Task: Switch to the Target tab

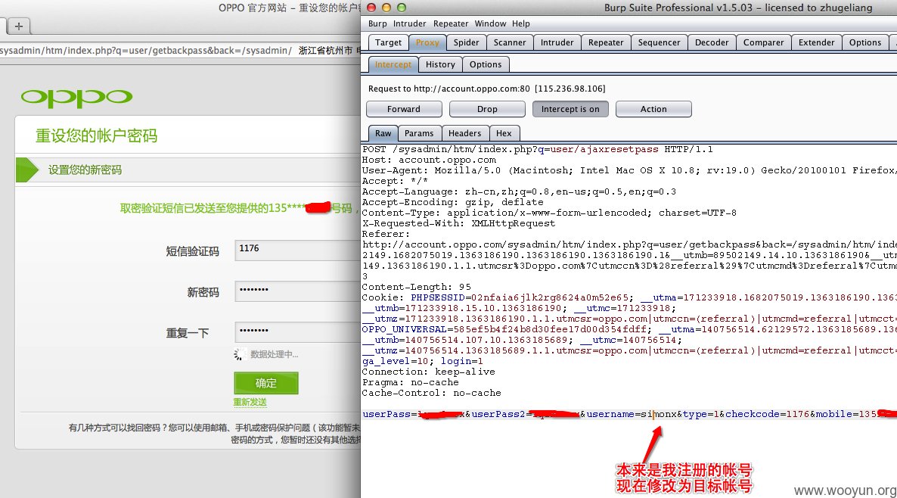Action: click(389, 42)
